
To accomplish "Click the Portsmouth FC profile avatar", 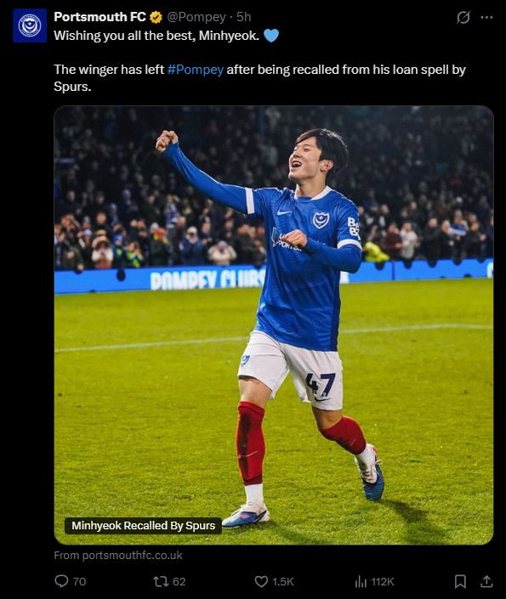I will [x=30, y=25].
